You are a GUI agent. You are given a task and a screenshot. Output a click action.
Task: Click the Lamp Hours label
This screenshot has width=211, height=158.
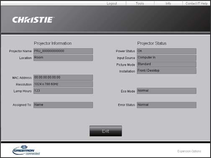pyautogui.click(x=23, y=91)
